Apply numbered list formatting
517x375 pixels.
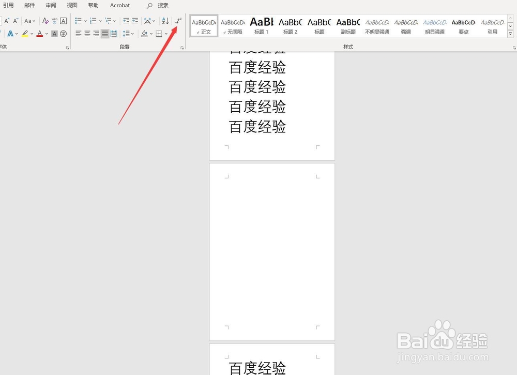coord(93,21)
